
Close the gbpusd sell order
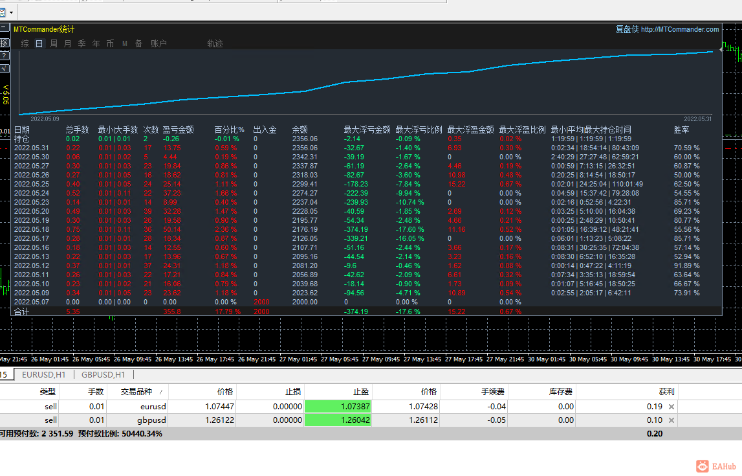[671, 420]
